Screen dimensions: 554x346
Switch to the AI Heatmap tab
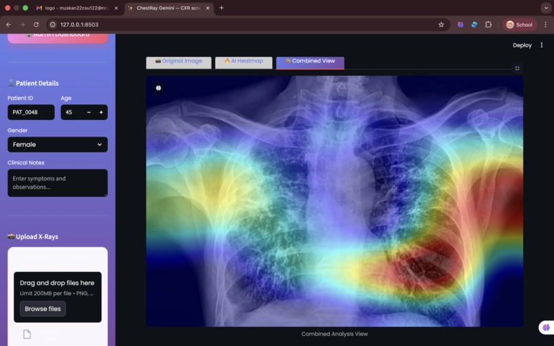click(244, 62)
